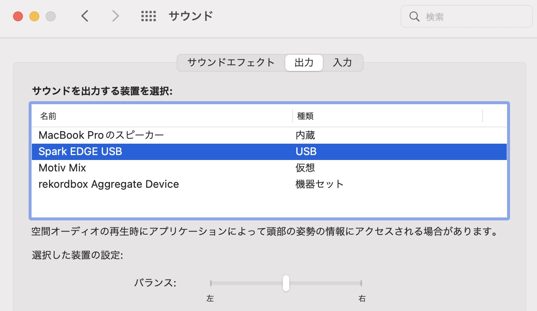Click the バランス slider thumb
Image resolution: width=537 pixels, height=311 pixels.
tap(286, 283)
